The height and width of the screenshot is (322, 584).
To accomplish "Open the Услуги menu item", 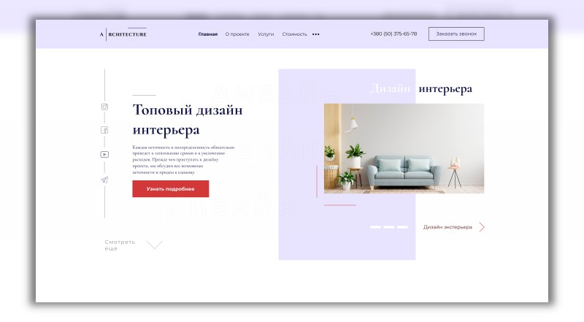I will pyautogui.click(x=266, y=34).
